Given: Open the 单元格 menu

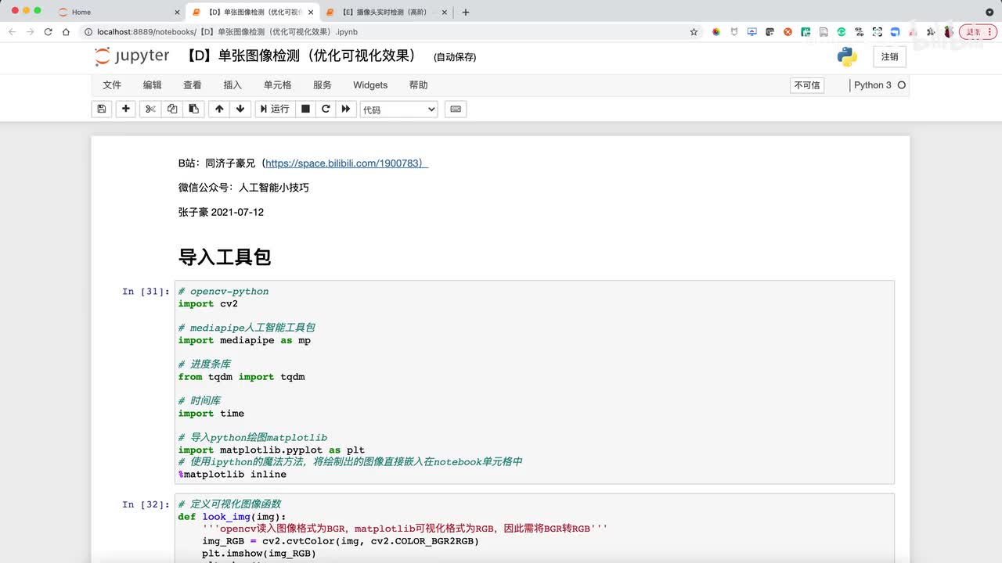Looking at the screenshot, I should (277, 85).
